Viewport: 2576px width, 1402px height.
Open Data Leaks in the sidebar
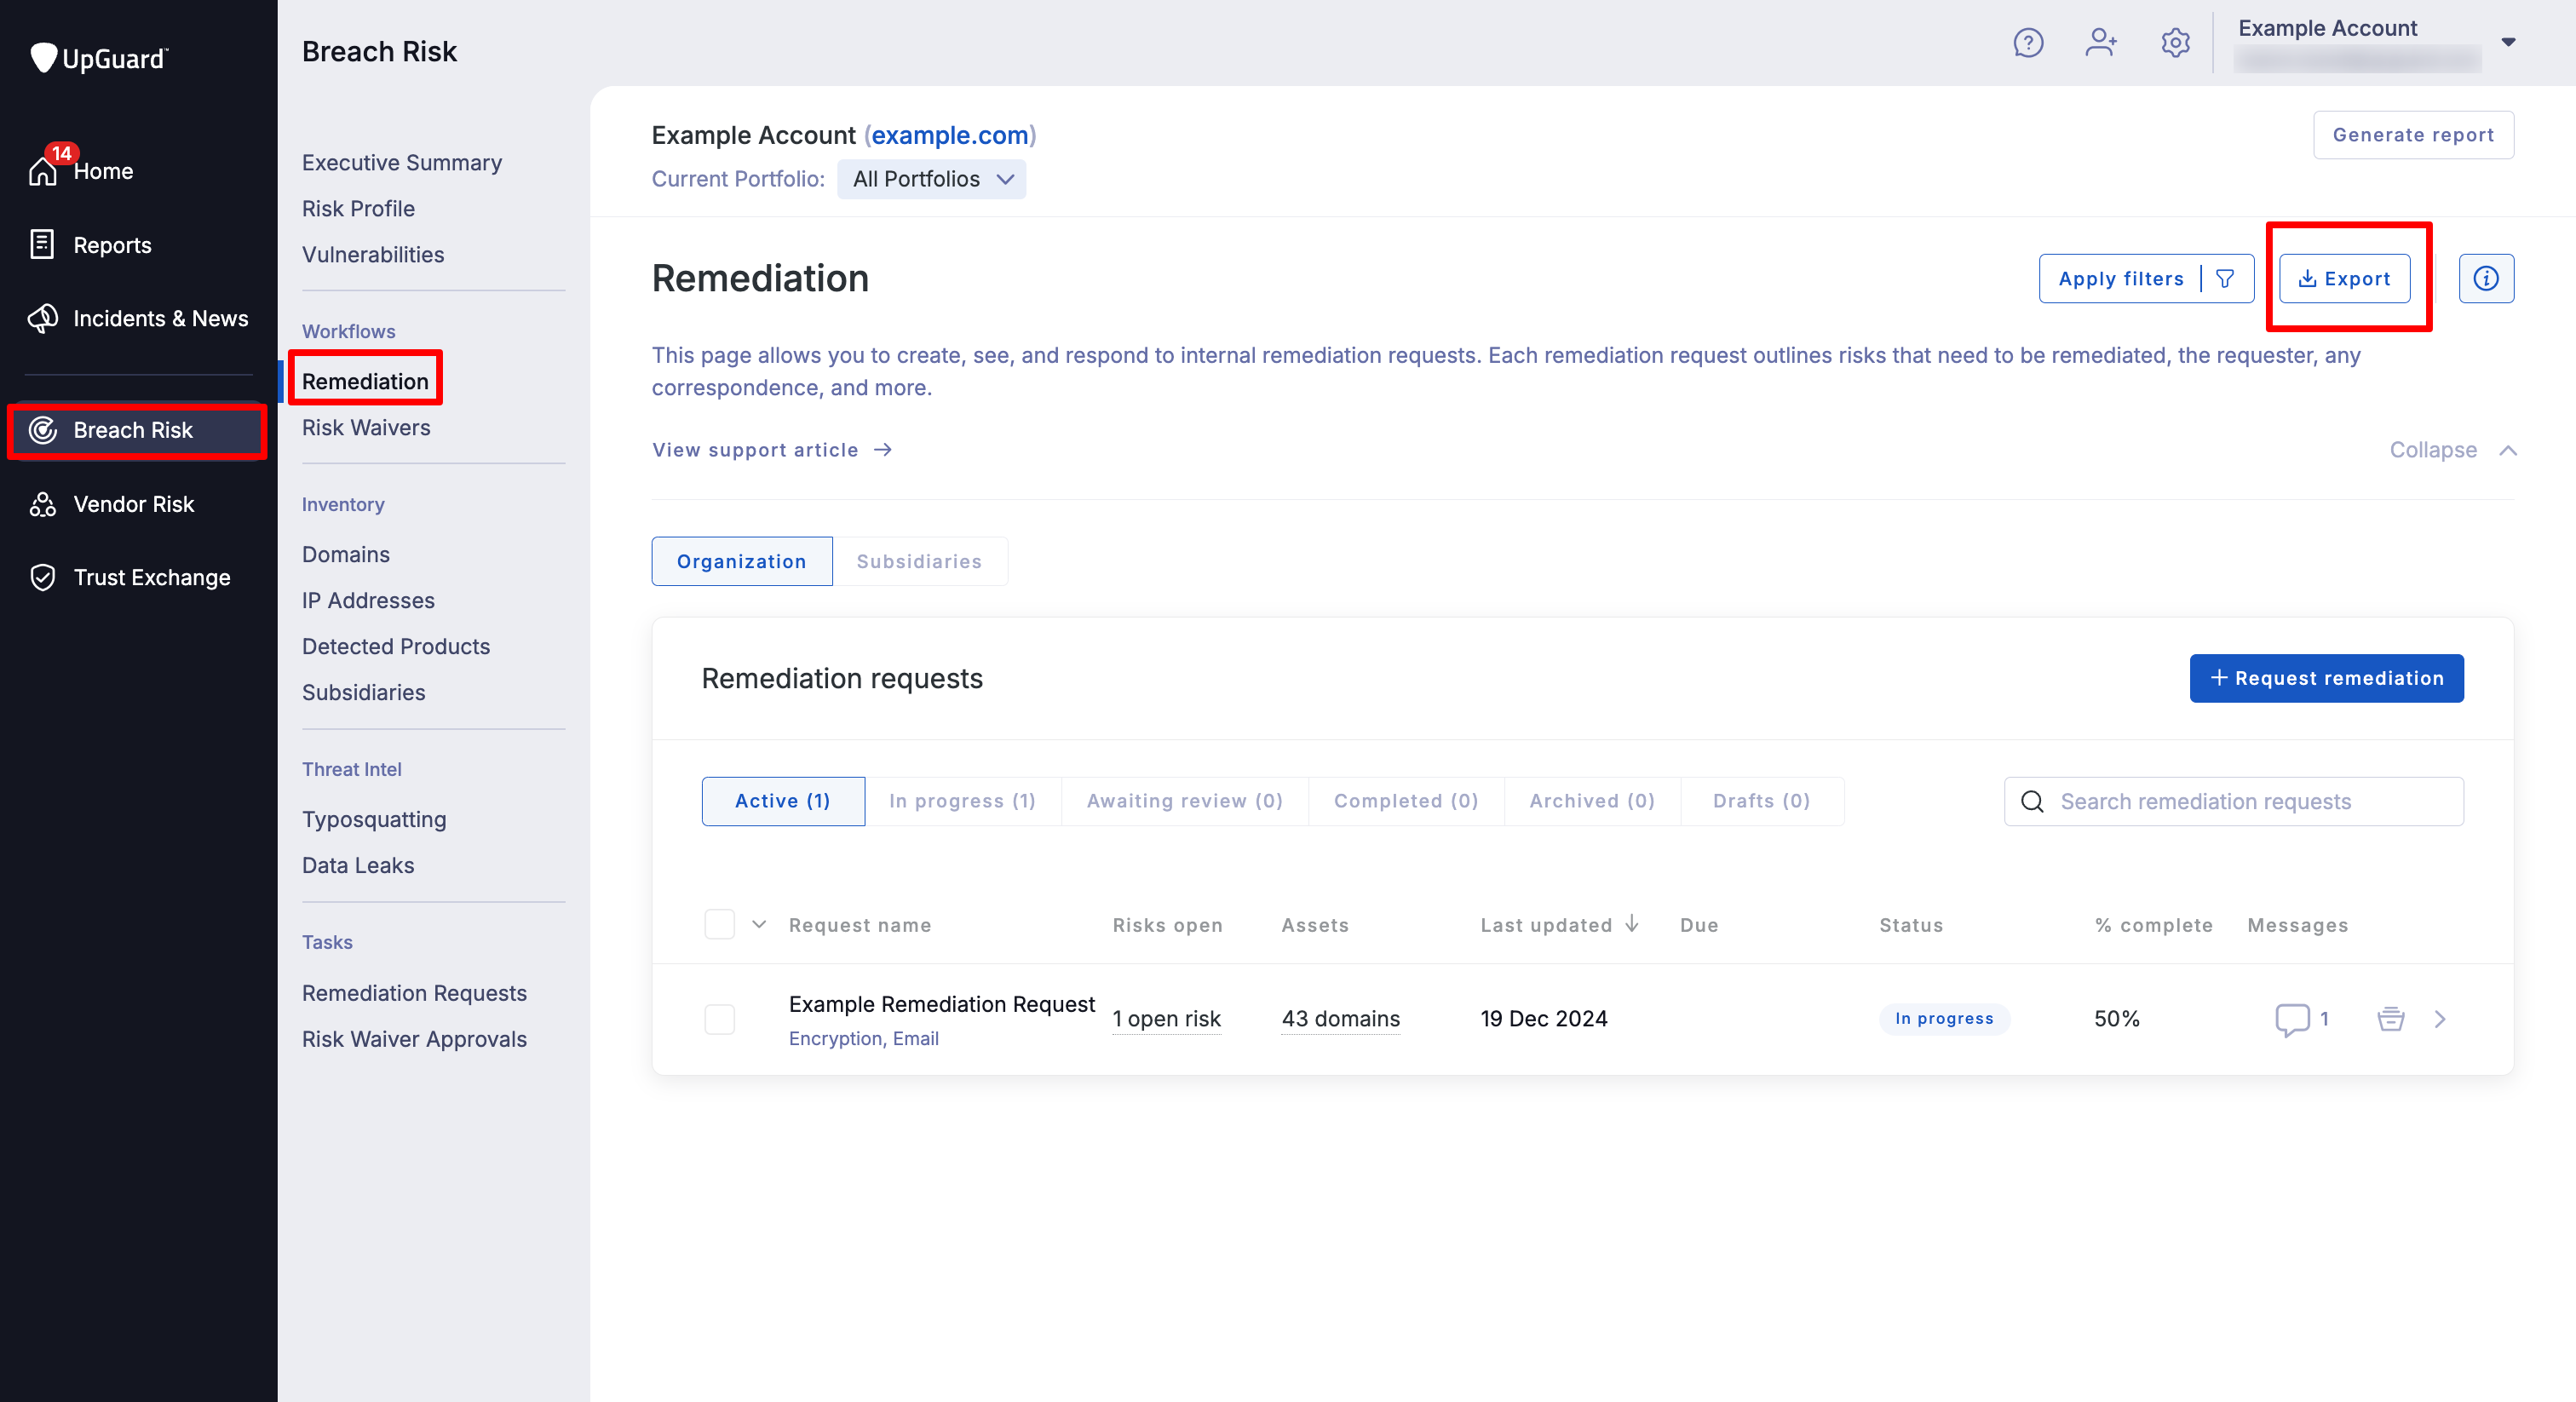click(358, 865)
